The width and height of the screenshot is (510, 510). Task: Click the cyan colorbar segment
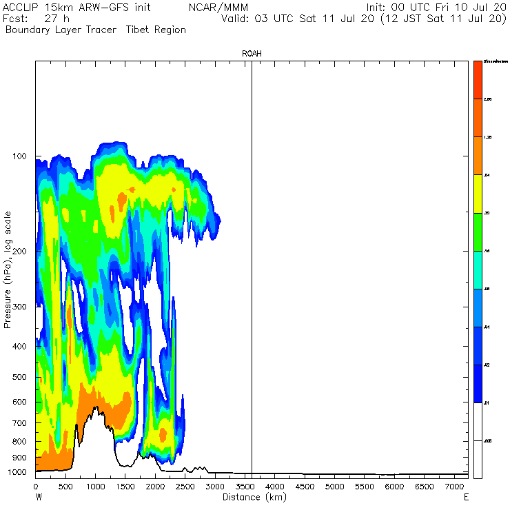(478, 270)
